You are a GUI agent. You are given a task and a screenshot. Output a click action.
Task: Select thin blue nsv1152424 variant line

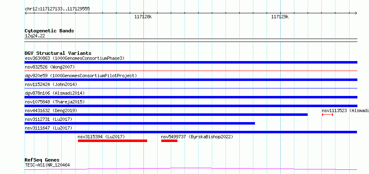coord(191,88)
